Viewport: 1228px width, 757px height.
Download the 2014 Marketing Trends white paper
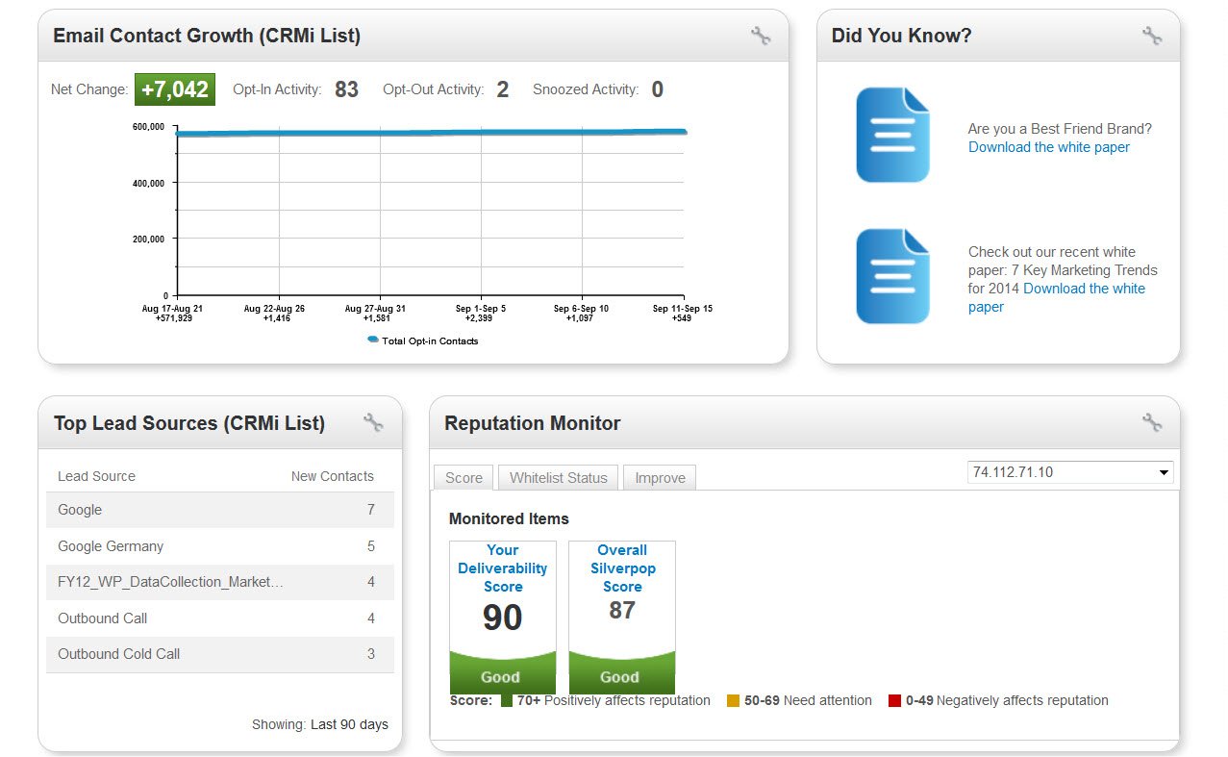click(1084, 289)
